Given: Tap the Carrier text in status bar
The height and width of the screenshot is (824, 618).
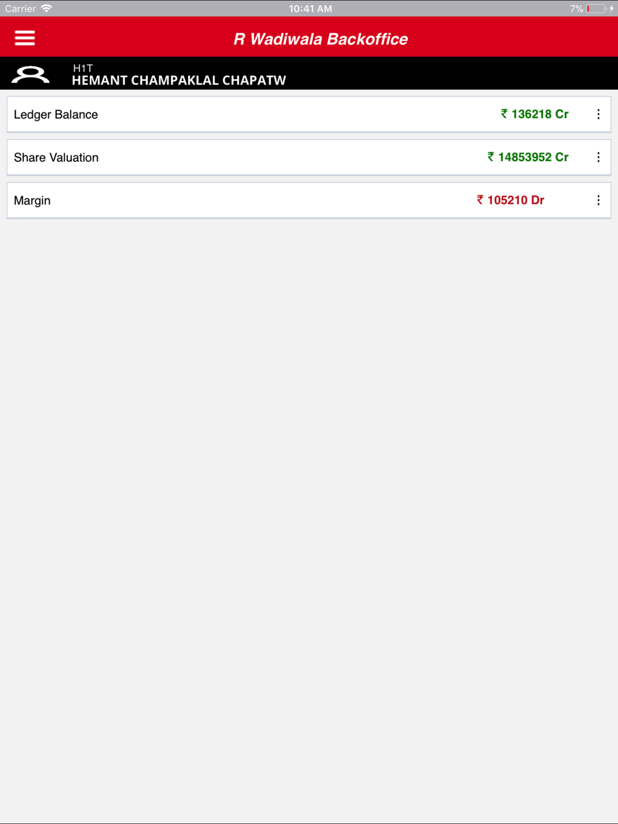Looking at the screenshot, I should 20,9.
